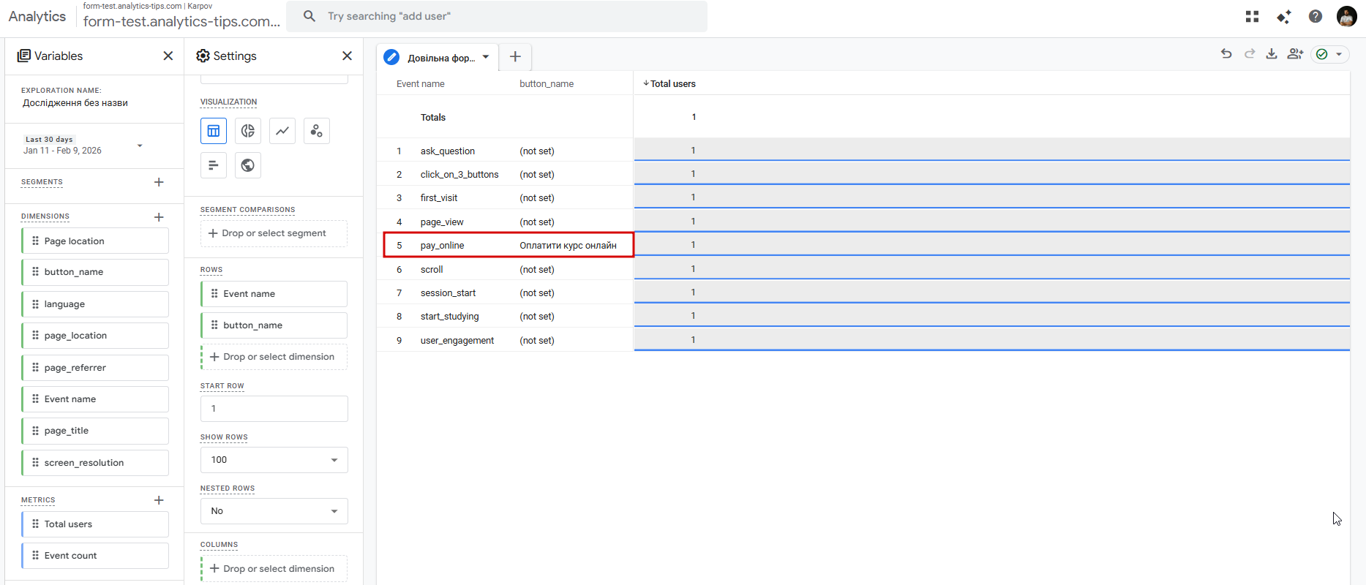The width and height of the screenshot is (1366, 585).
Task: Download the exploration data
Action: click(1272, 53)
